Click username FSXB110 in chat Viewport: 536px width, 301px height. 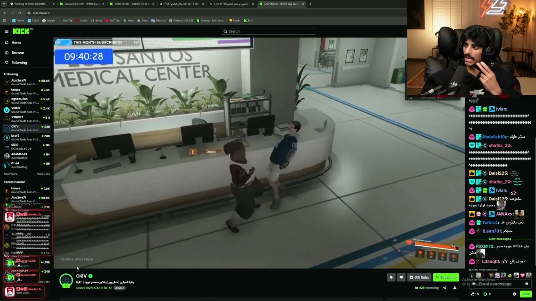tap(485, 247)
